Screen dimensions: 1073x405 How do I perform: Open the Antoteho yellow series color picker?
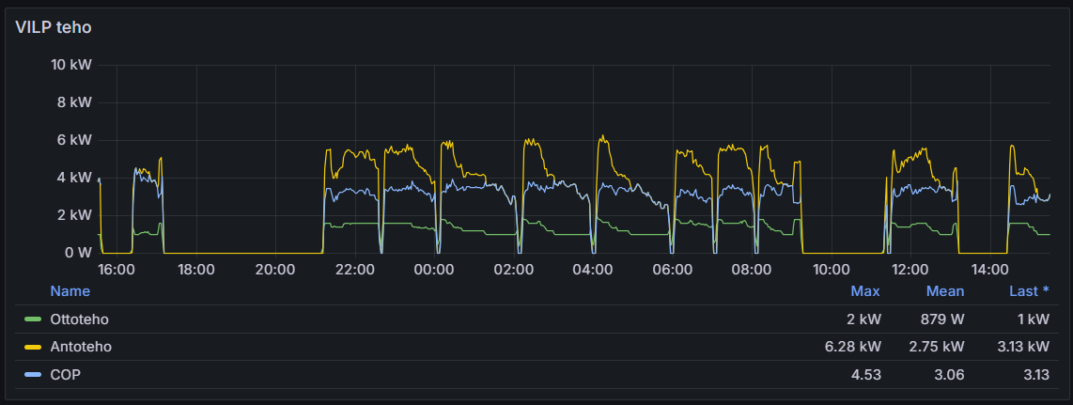[34, 347]
